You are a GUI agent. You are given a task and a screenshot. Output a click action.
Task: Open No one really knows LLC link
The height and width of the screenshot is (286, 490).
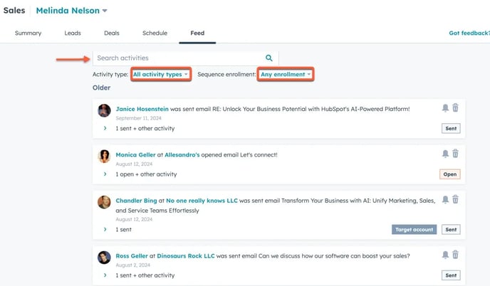coord(202,201)
